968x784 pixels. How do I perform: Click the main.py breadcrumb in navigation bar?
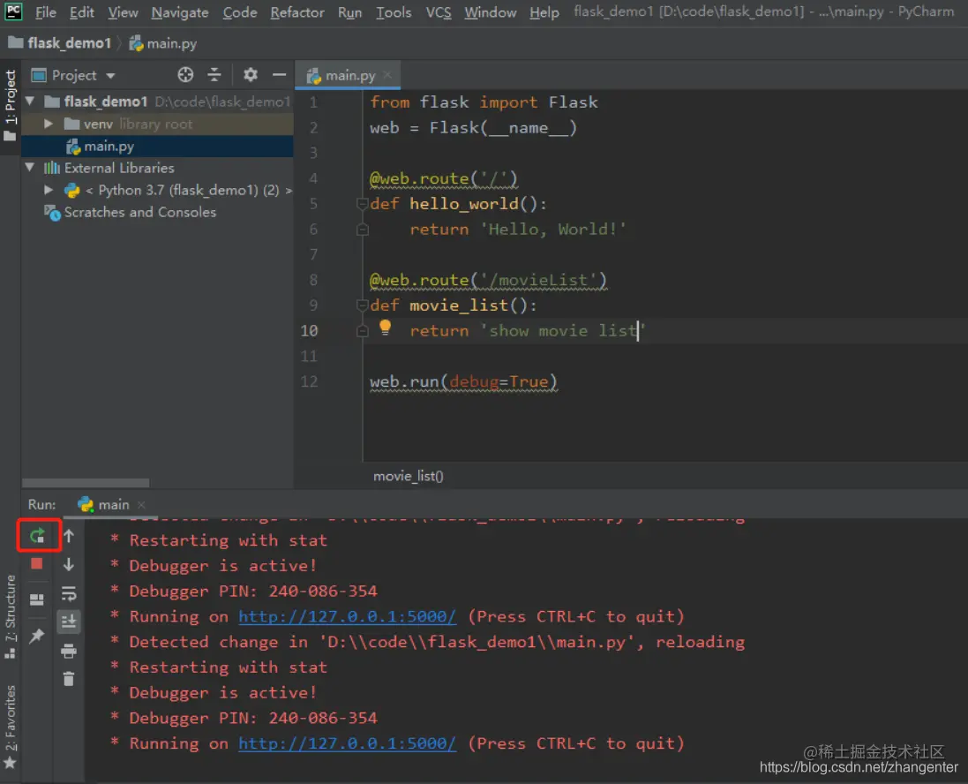163,43
